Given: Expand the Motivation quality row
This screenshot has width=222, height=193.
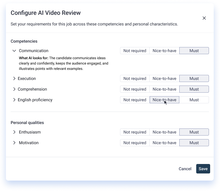Looking at the screenshot, I should coord(14,143).
